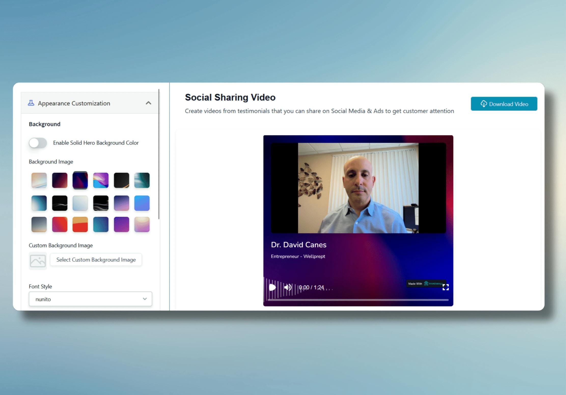
Task: Click the Download Video button
Action: pyautogui.click(x=504, y=104)
